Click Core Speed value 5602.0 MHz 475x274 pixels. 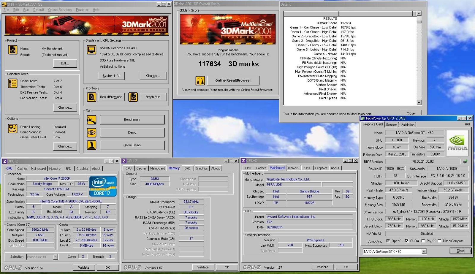pyautogui.click(x=40, y=229)
